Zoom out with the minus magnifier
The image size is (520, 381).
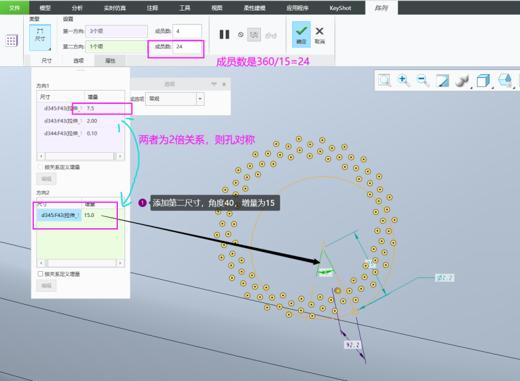click(423, 81)
